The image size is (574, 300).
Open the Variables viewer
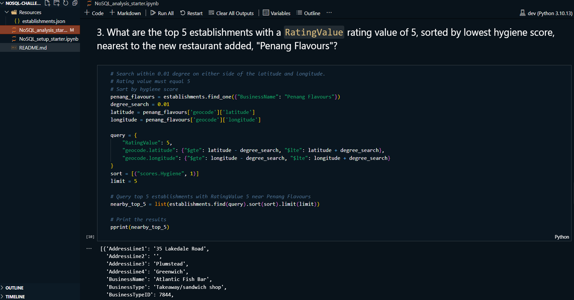pyautogui.click(x=277, y=13)
